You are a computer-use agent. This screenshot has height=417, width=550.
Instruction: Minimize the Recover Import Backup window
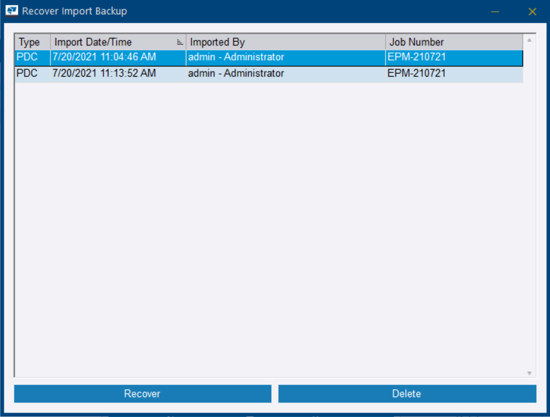coord(495,12)
